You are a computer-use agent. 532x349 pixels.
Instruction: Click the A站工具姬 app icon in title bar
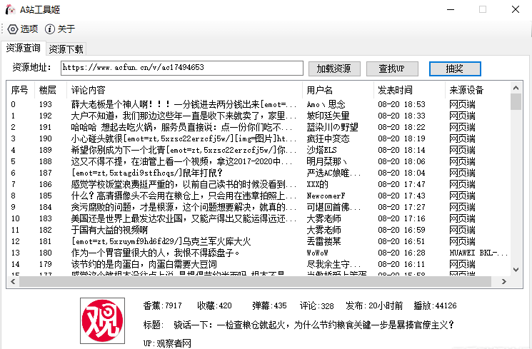click(11, 9)
